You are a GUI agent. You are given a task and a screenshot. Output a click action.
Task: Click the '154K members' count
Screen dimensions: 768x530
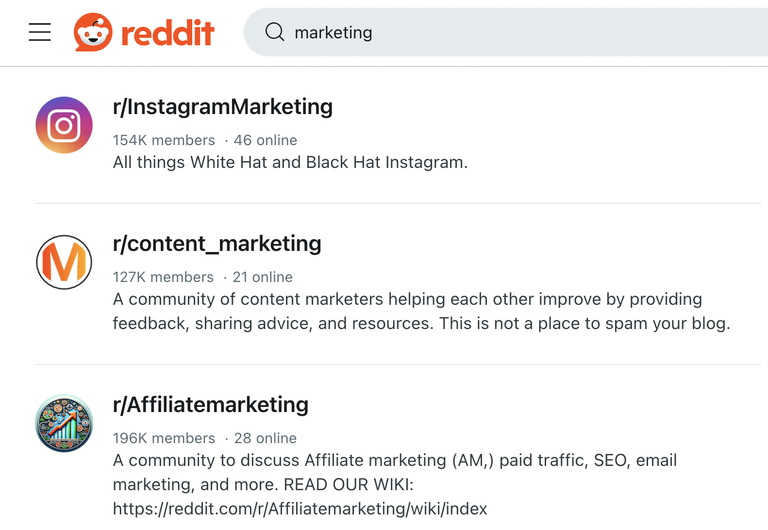tap(164, 140)
